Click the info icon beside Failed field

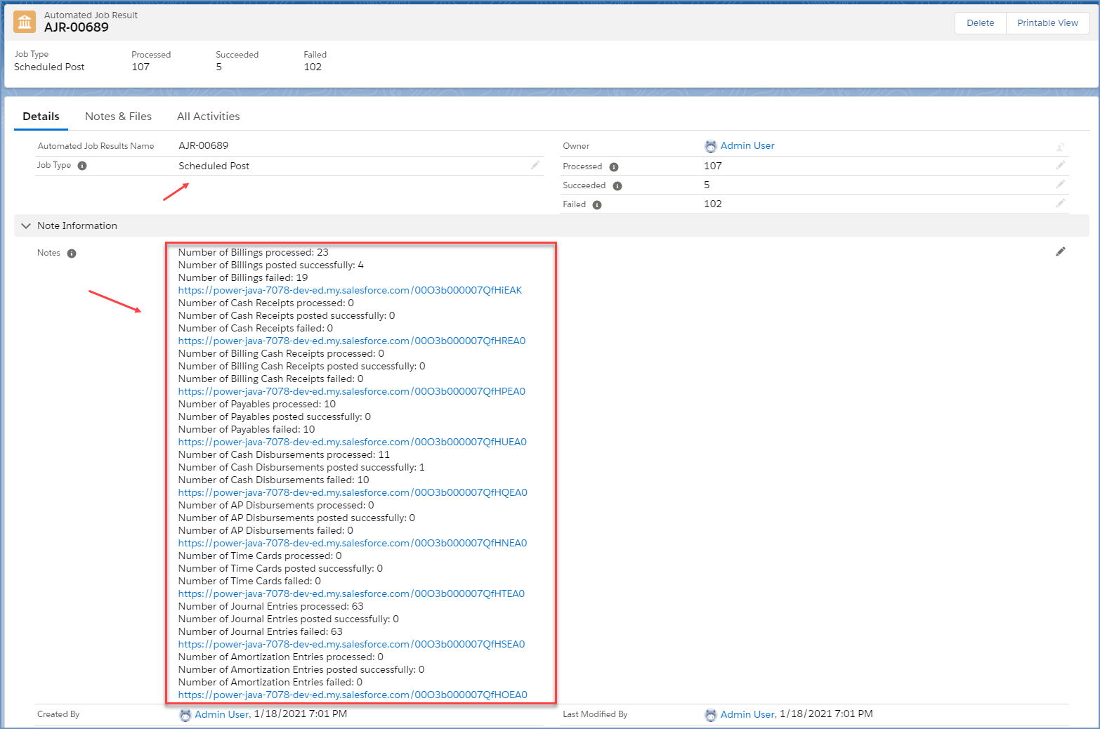click(597, 205)
